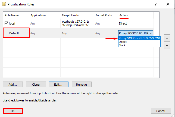Click the Target Hosts column header
Viewport: 175px width, 117px height.
71,15
